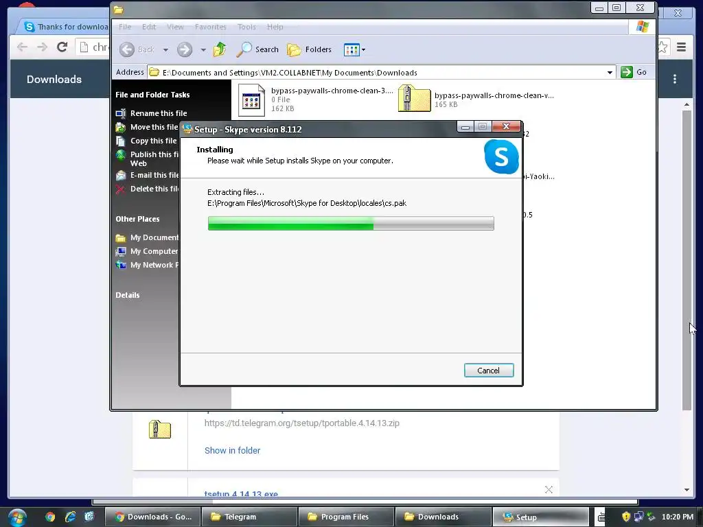Open the Back history dropdown arrow
This screenshot has width=703, height=527.
click(x=165, y=49)
